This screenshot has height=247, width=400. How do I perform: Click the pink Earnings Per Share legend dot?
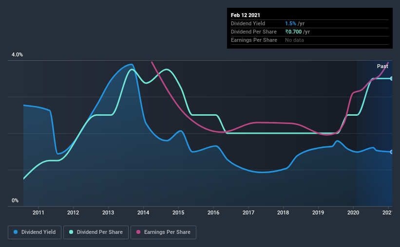[138, 232]
